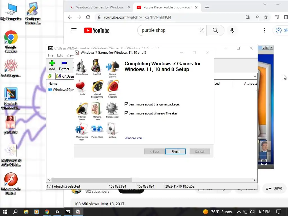Go up one folder in 7-Zip
288x216 pixels.
tap(49, 76)
